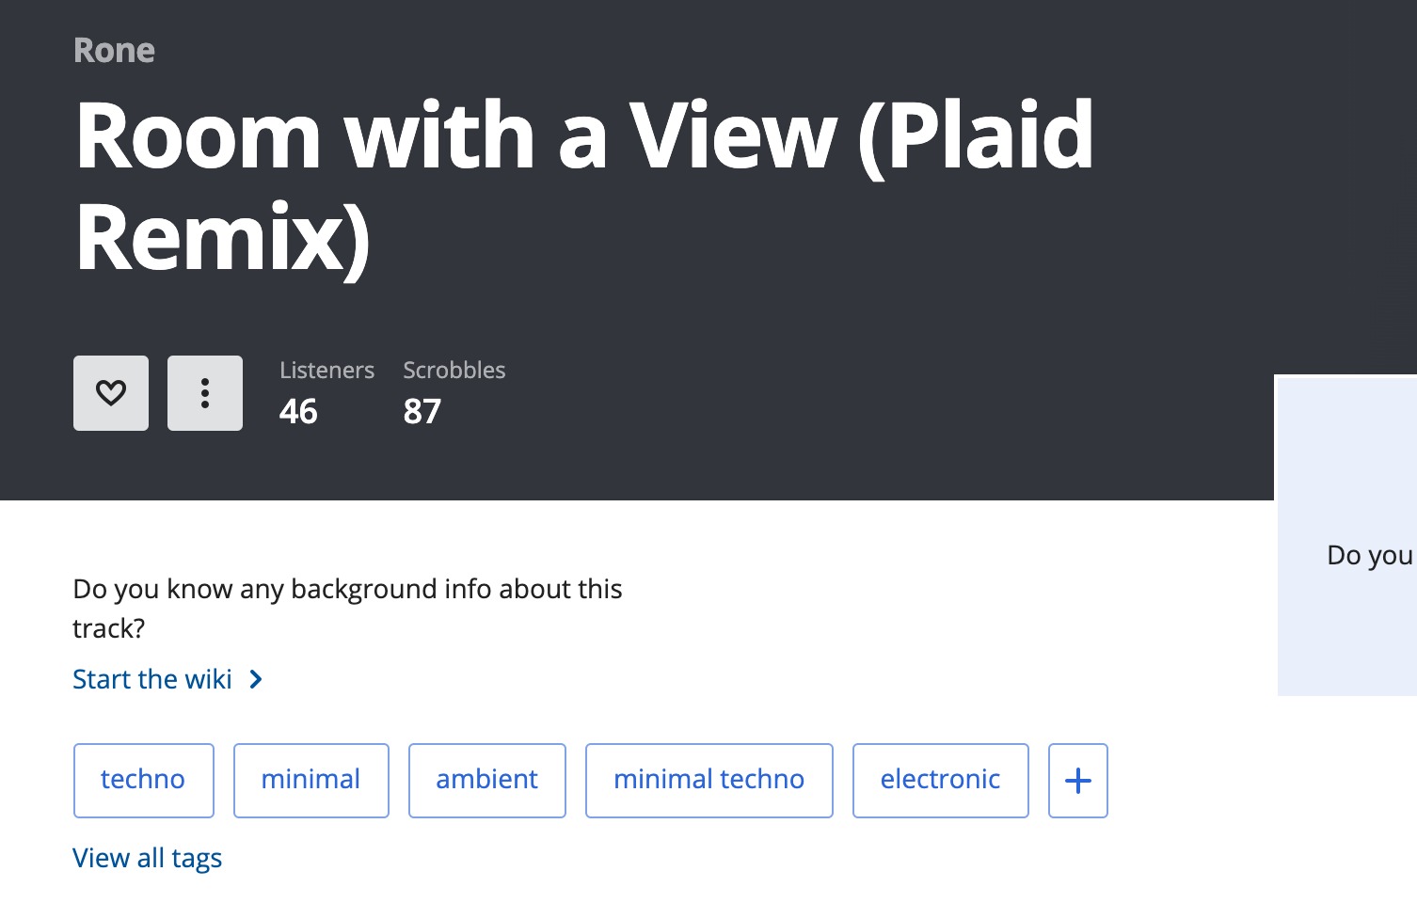Image resolution: width=1417 pixels, height=903 pixels.
Task: Click the Scrobbles count of 87
Action: click(422, 411)
